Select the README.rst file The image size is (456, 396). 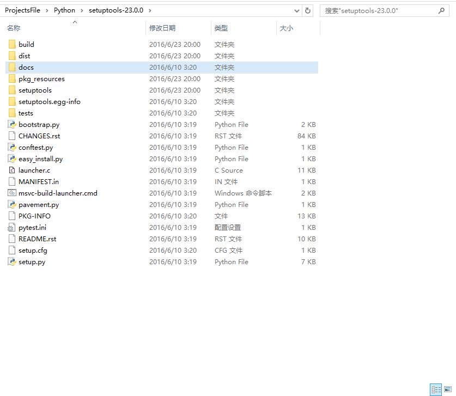point(37,239)
